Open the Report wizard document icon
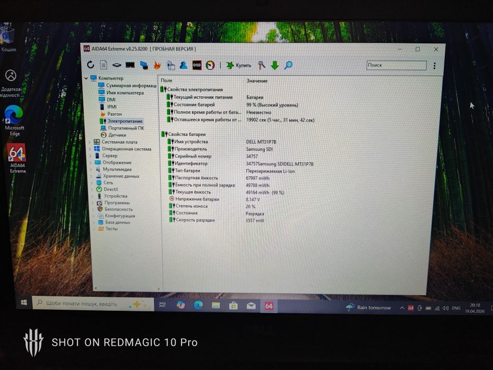The height and width of the screenshot is (370, 493). 104,65
